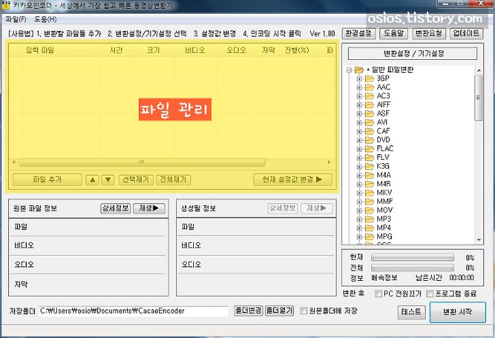Image resolution: width=495 pixels, height=338 pixels.
Task: Select the MP4 folder icon
Action: tap(369, 228)
